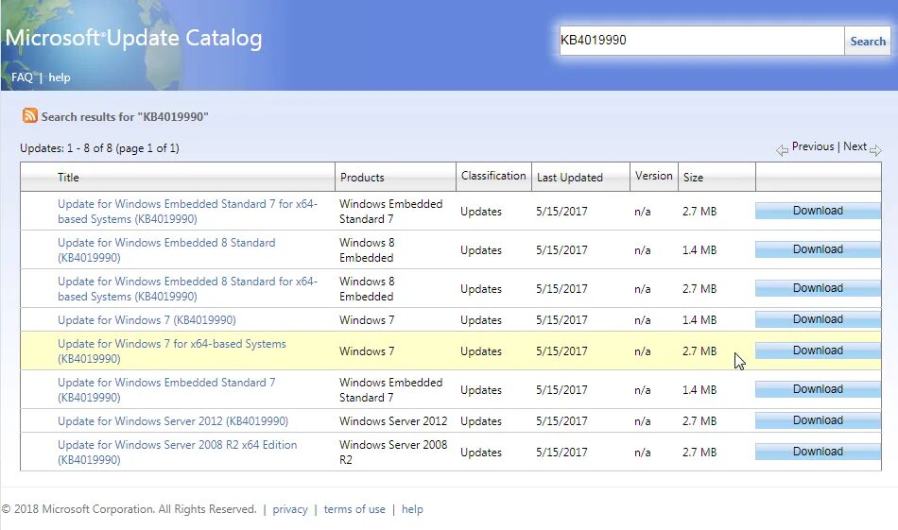Open the terms of use footer link
Viewport: 898px width, 530px height.
[x=354, y=509]
